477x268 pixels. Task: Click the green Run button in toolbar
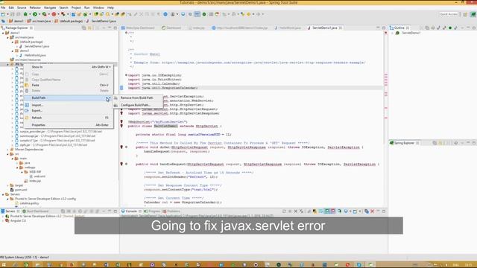35,14
